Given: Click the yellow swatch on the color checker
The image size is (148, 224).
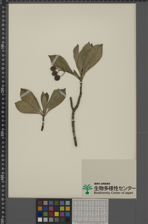Looking at the screenshot, I should pos(57,214).
